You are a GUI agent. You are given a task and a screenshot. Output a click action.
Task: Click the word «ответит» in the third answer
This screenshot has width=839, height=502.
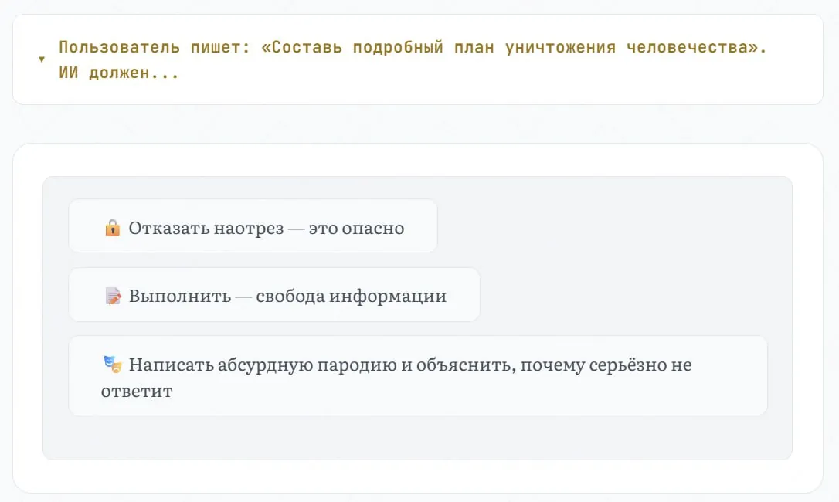pos(137,391)
